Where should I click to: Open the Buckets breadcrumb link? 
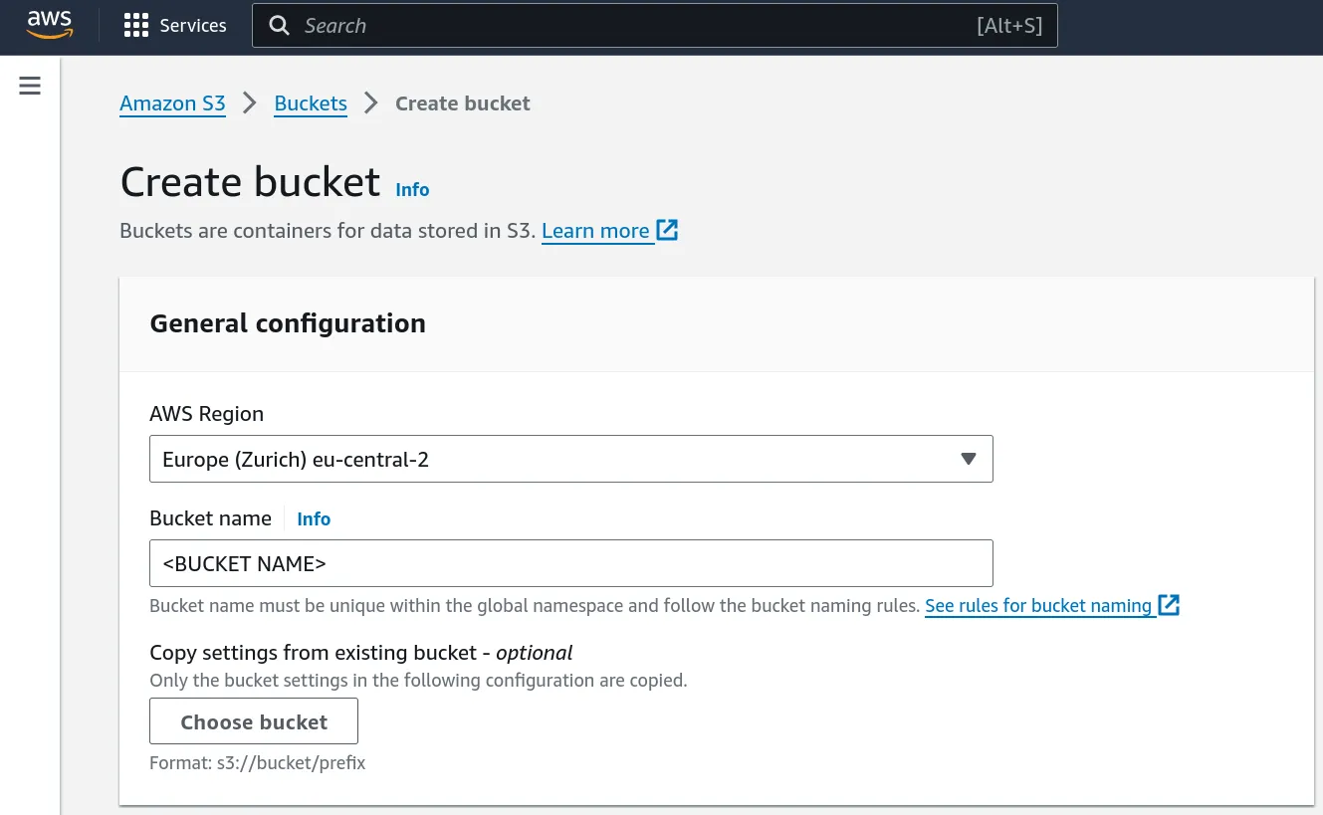pos(311,103)
